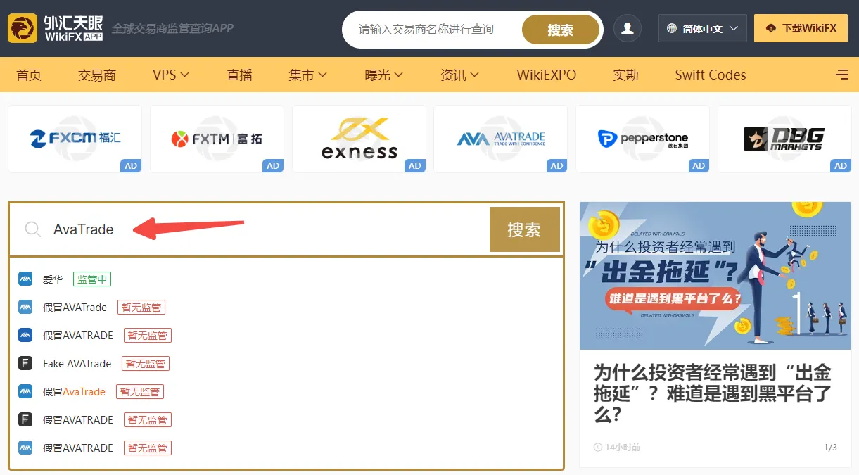Click the 搜索 button beside AvaTrade query
The height and width of the screenshot is (475, 859).
coord(524,229)
